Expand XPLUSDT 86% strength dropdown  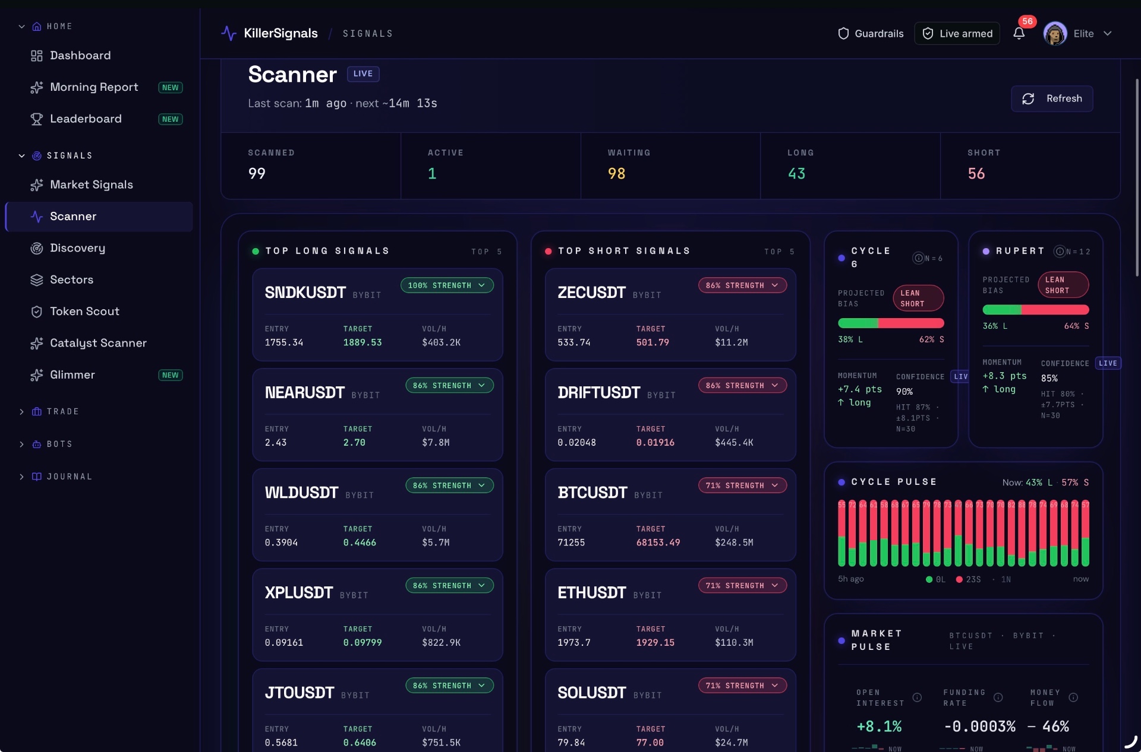point(449,585)
